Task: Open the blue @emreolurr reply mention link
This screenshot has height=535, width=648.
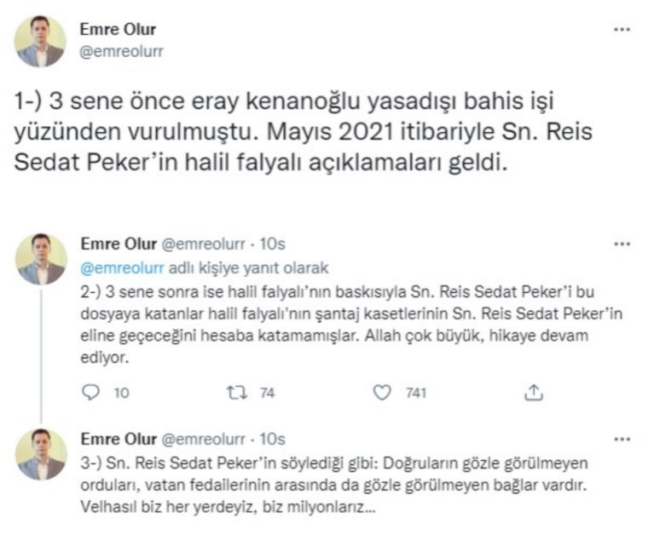Action: 122,267
